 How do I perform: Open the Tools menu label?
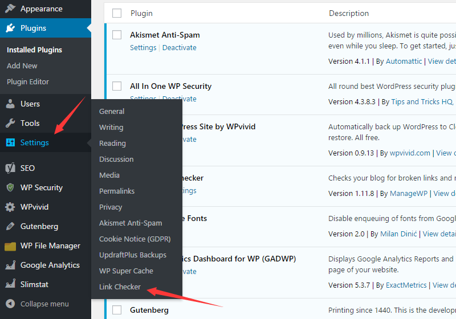30,123
